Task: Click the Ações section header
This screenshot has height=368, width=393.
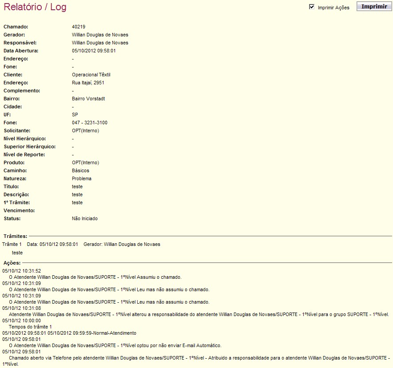Action: [12, 263]
